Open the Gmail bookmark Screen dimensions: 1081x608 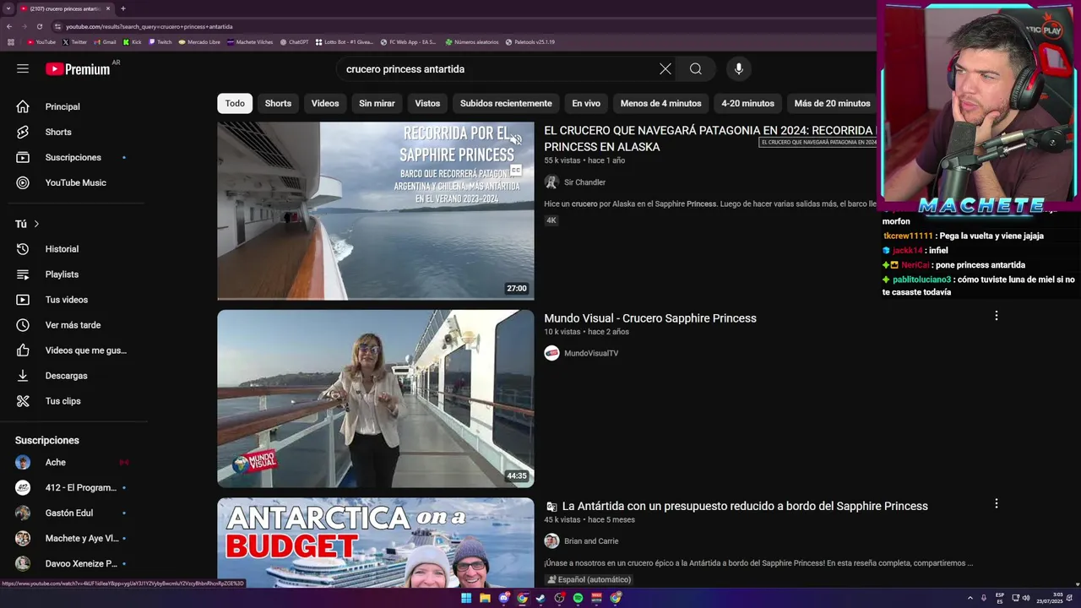coord(105,41)
